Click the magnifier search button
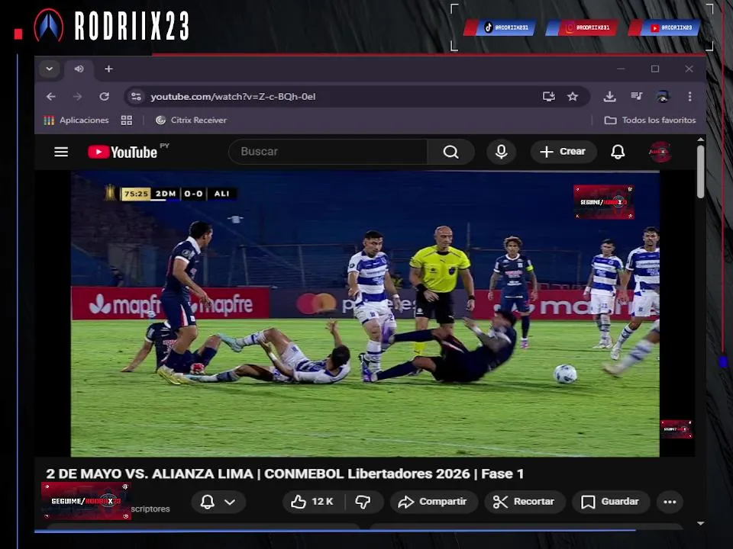The height and width of the screenshot is (549, 733). click(x=451, y=152)
